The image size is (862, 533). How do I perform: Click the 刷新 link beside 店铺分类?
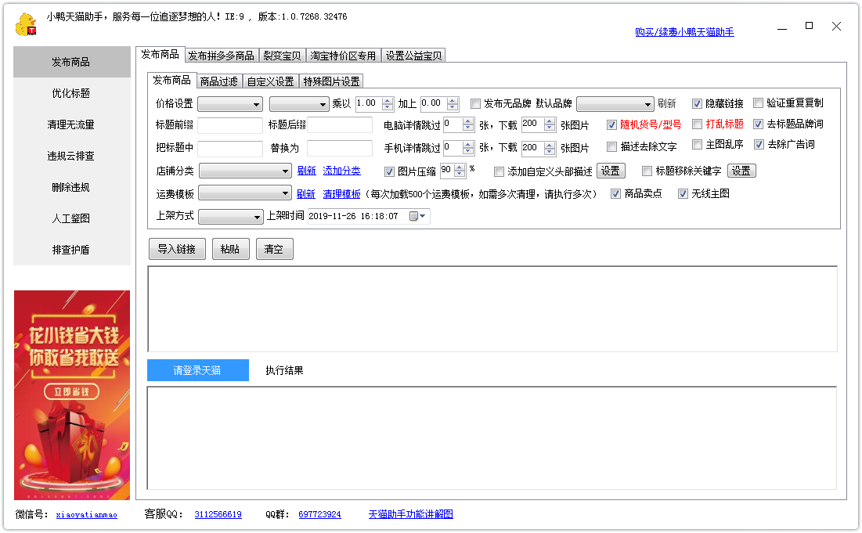click(x=307, y=171)
